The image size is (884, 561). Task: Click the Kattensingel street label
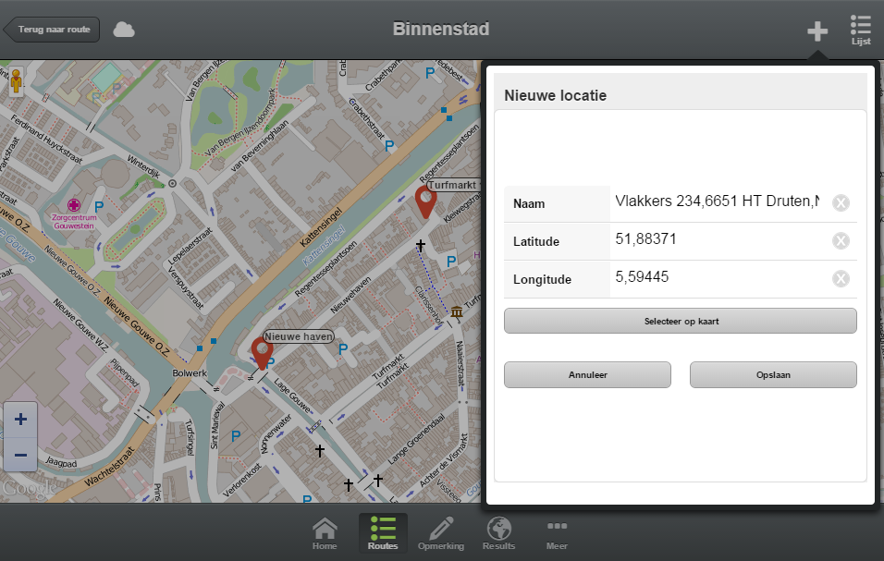321,227
